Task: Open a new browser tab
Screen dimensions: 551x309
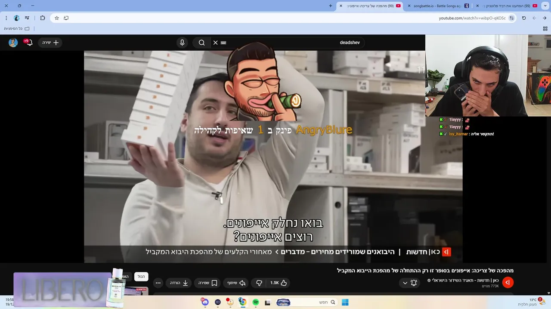Action: [x=331, y=6]
